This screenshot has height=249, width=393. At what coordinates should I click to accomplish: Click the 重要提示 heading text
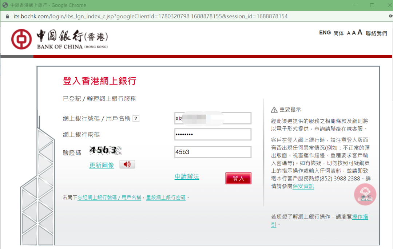(290, 110)
